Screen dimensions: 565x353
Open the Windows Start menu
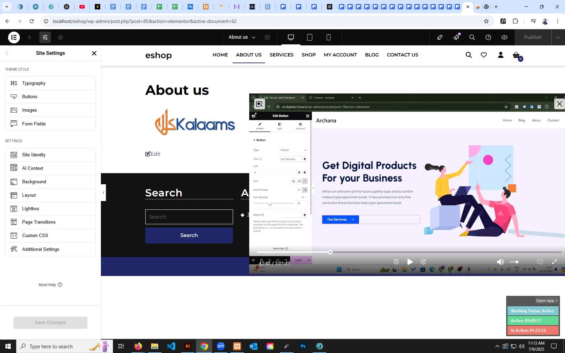[x=8, y=346]
